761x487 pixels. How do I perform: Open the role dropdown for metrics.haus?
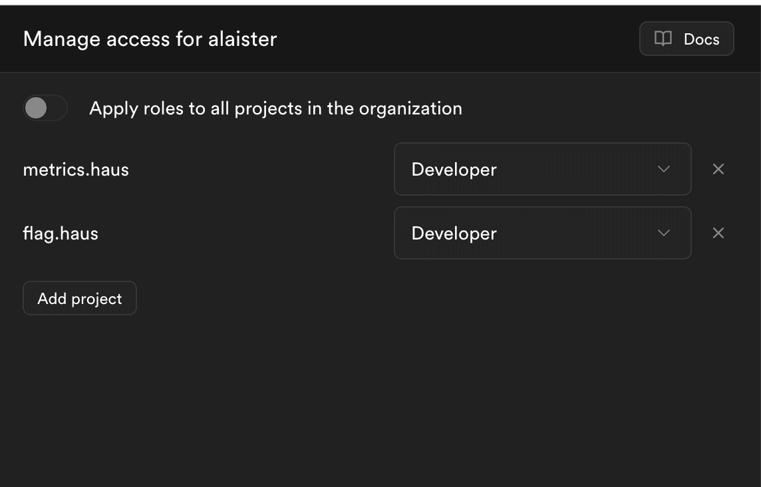pos(543,169)
